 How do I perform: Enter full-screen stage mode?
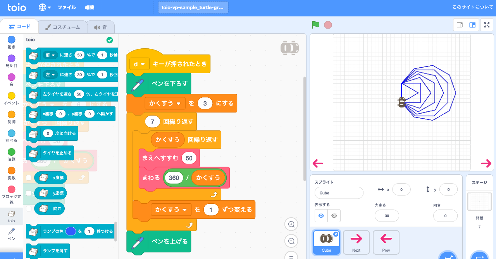point(487,24)
